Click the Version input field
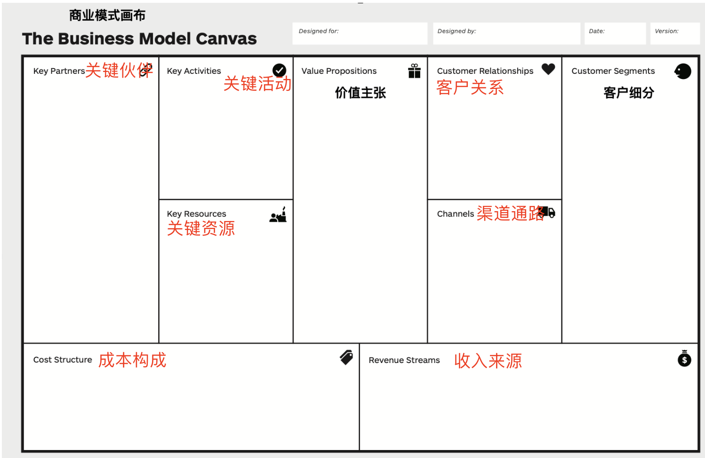Viewport: 705px width, 458px height. click(674, 34)
